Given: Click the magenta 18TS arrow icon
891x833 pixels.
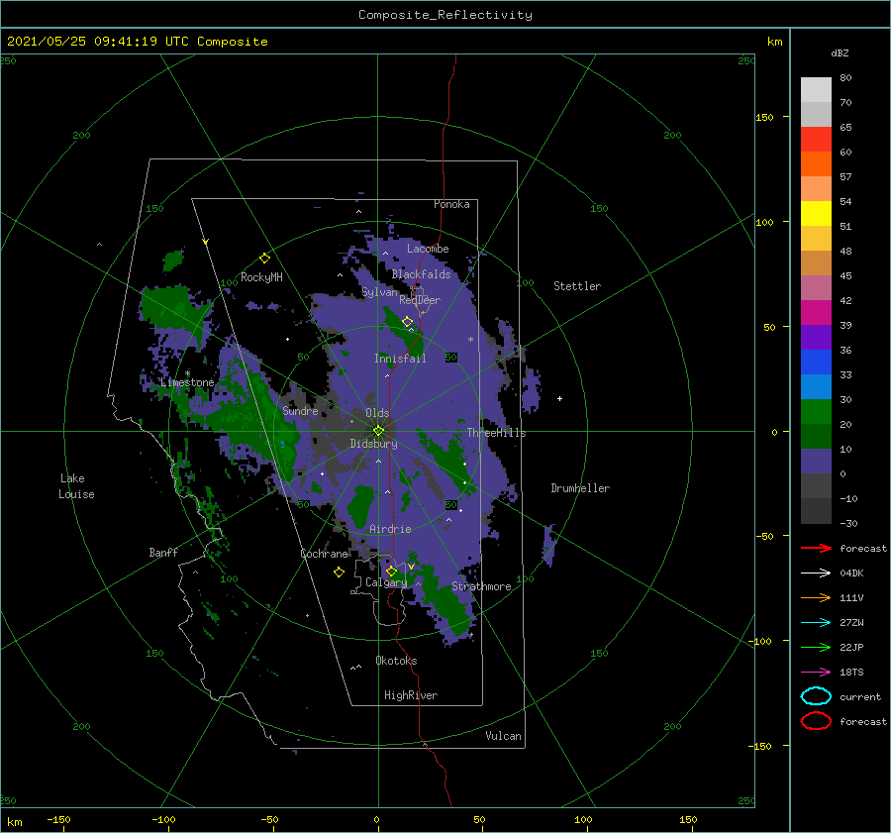Looking at the screenshot, I should (816, 672).
